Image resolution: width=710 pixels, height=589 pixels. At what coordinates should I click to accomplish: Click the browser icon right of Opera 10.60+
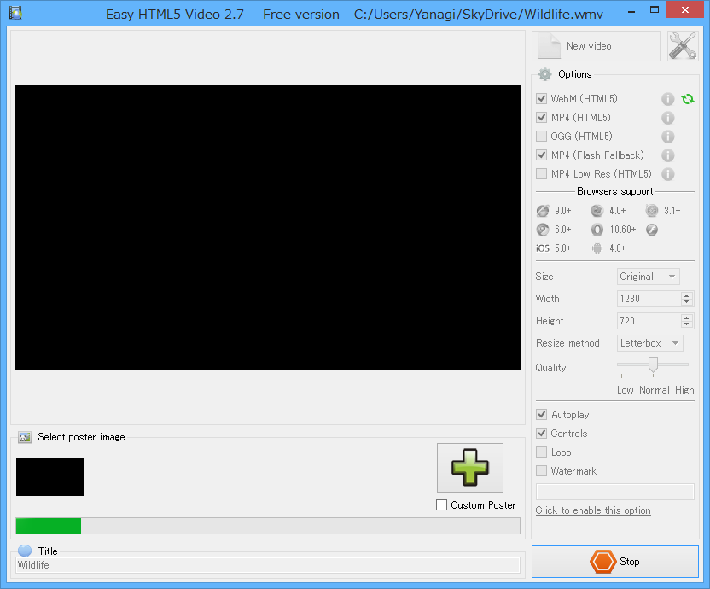652,230
